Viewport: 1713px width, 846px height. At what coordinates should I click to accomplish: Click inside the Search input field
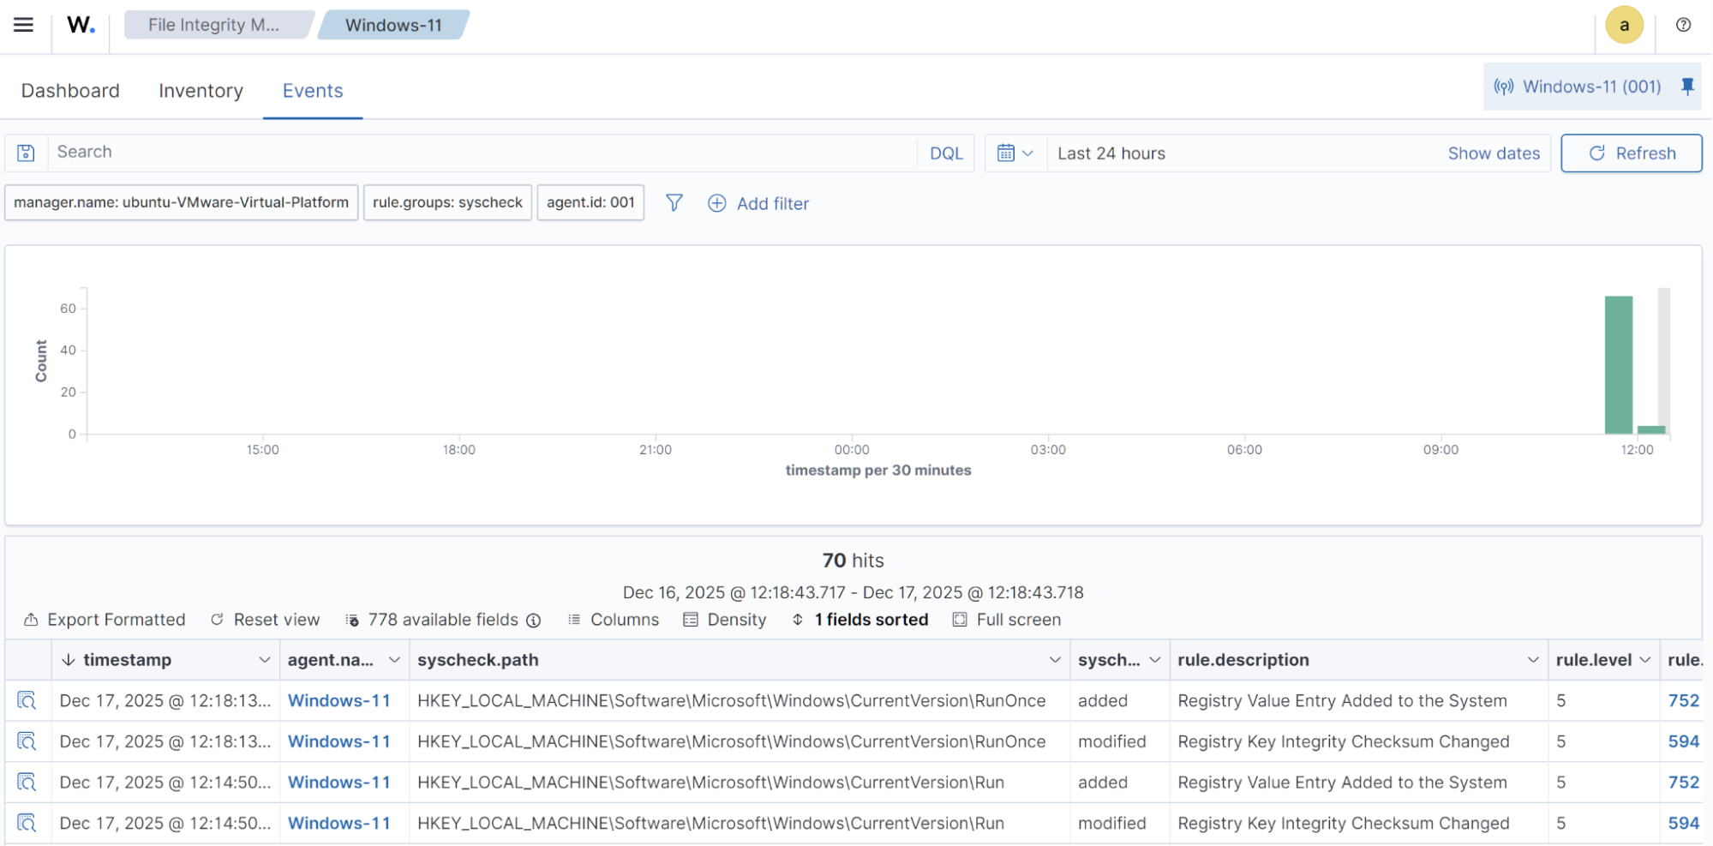click(x=343, y=153)
